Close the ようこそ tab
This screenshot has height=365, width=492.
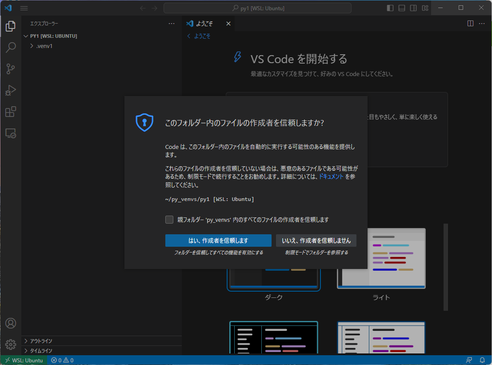point(228,24)
